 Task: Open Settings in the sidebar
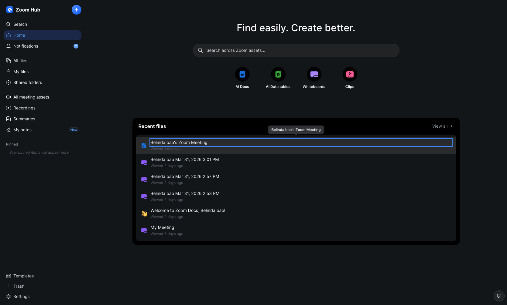click(43, 297)
